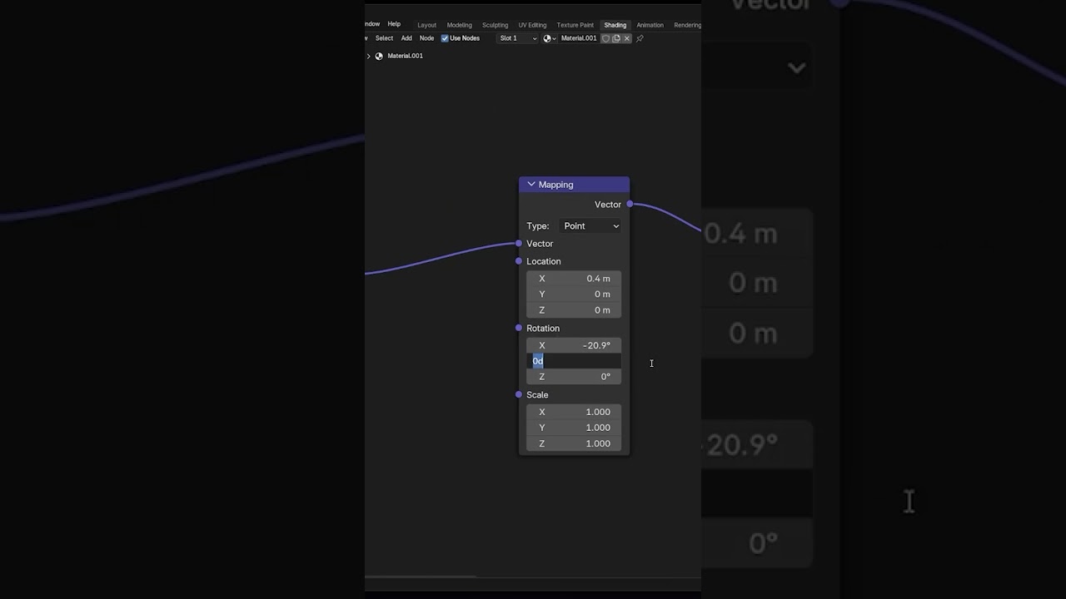Click the Vector output socket of Mapping
Screen dimensions: 1066x599
point(630,204)
